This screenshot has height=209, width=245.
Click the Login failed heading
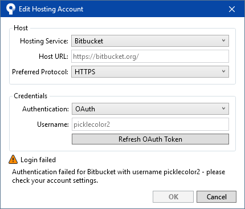[x=38, y=160]
